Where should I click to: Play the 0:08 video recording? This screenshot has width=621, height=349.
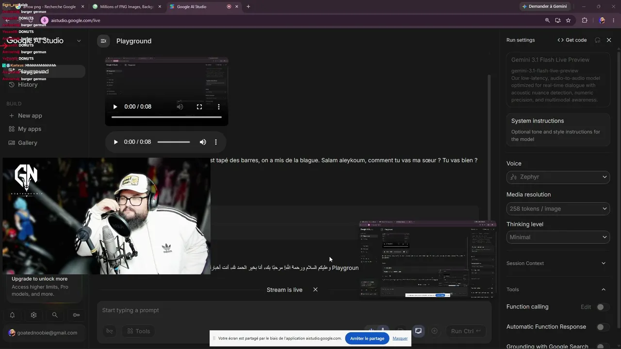115,107
